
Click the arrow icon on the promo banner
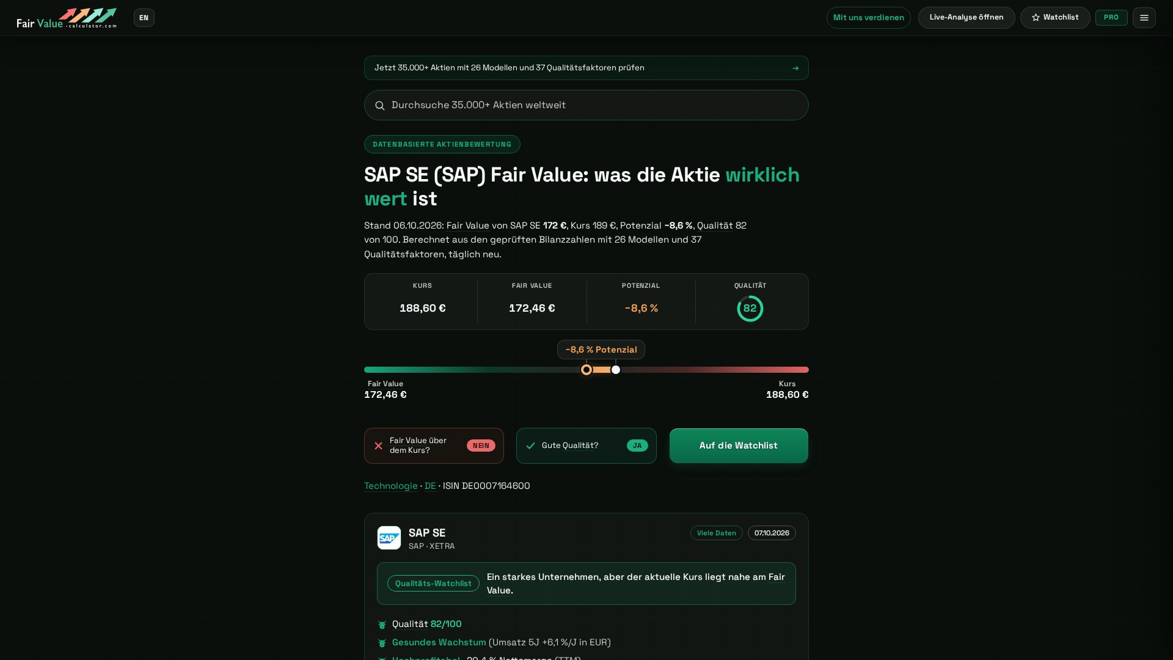[795, 68]
